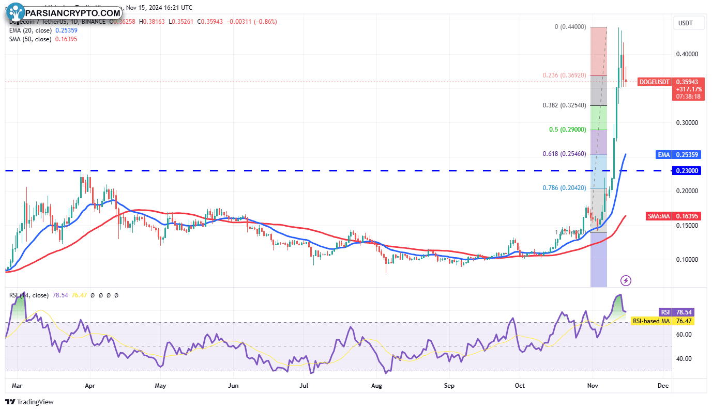Click the RSI (14, close) indicator legend

pyautogui.click(x=29, y=295)
